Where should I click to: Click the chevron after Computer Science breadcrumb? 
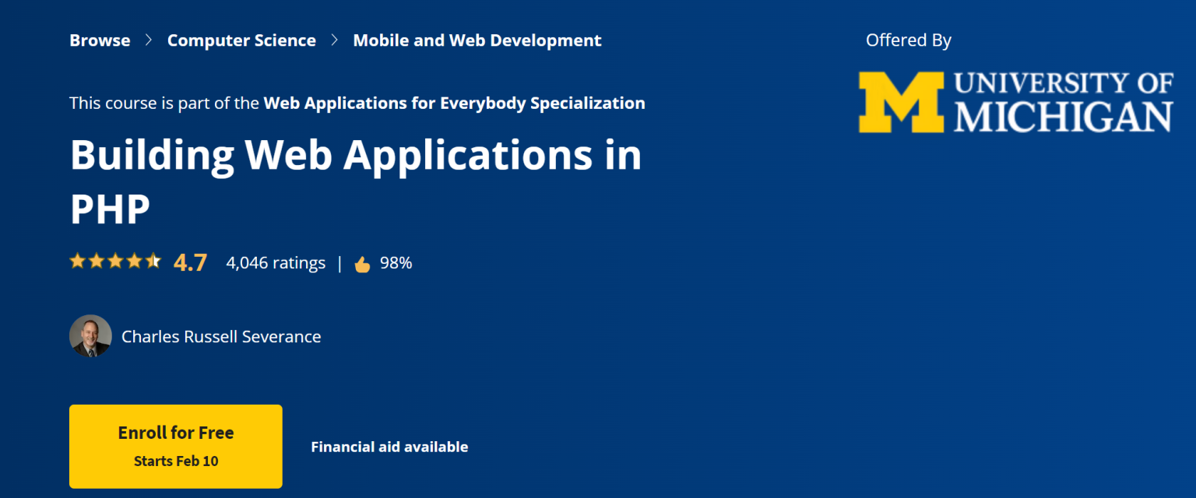point(335,40)
